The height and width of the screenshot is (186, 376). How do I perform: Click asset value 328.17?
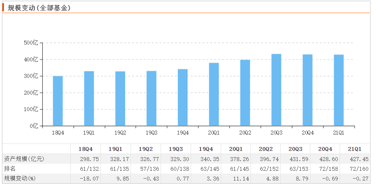click(x=120, y=159)
